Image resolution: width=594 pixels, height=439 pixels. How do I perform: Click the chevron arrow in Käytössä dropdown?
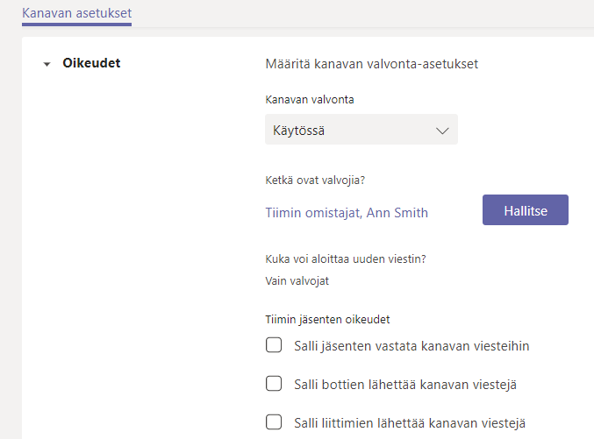point(441,131)
